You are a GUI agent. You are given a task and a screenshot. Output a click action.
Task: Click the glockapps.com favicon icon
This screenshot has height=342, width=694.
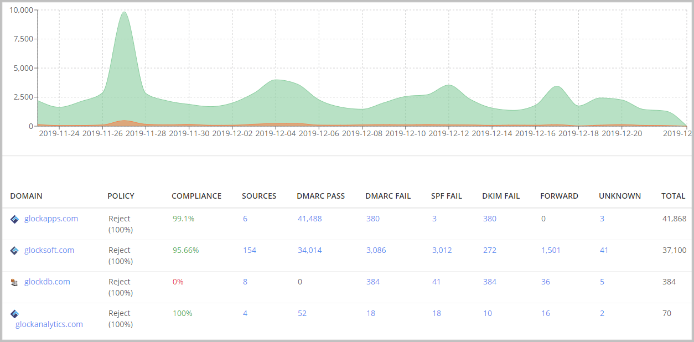(15, 219)
